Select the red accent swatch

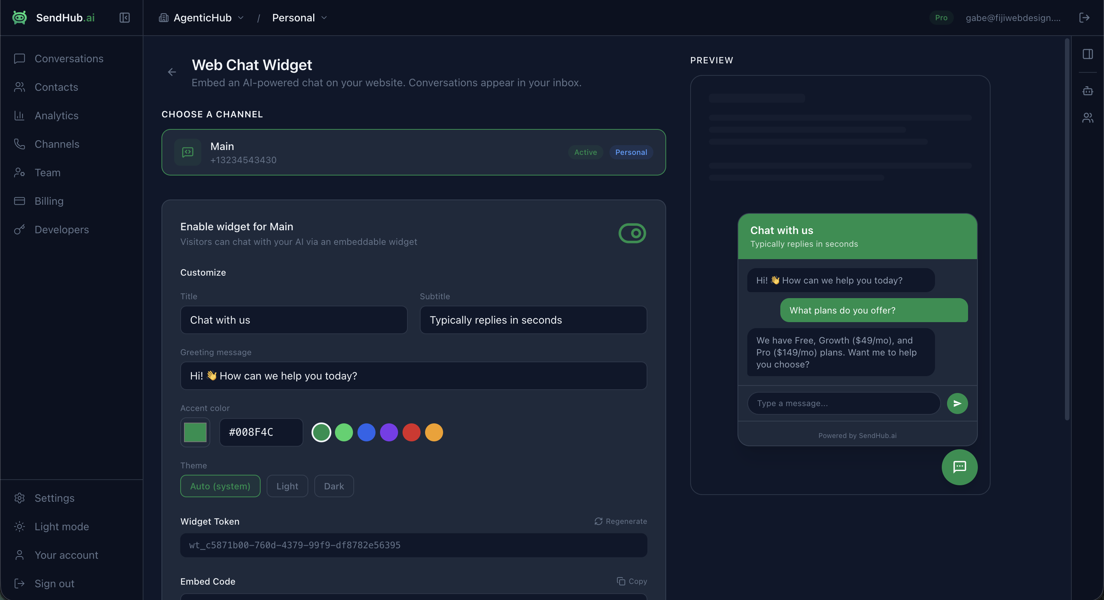pyautogui.click(x=412, y=432)
